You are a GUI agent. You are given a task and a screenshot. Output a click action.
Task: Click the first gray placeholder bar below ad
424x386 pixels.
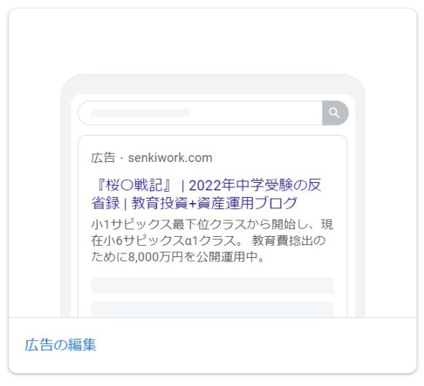212,286
